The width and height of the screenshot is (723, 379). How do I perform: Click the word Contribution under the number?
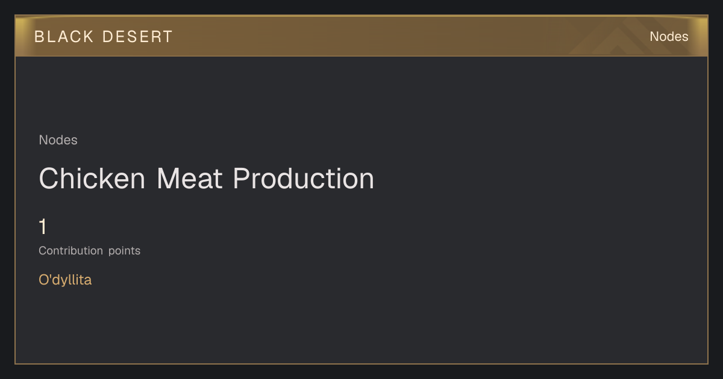tap(70, 251)
